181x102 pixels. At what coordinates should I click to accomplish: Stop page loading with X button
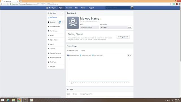[7, 4]
